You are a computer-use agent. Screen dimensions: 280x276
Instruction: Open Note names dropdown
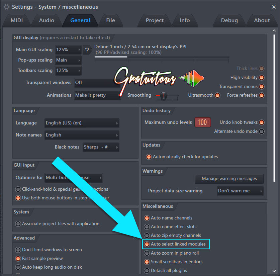(x=82, y=135)
